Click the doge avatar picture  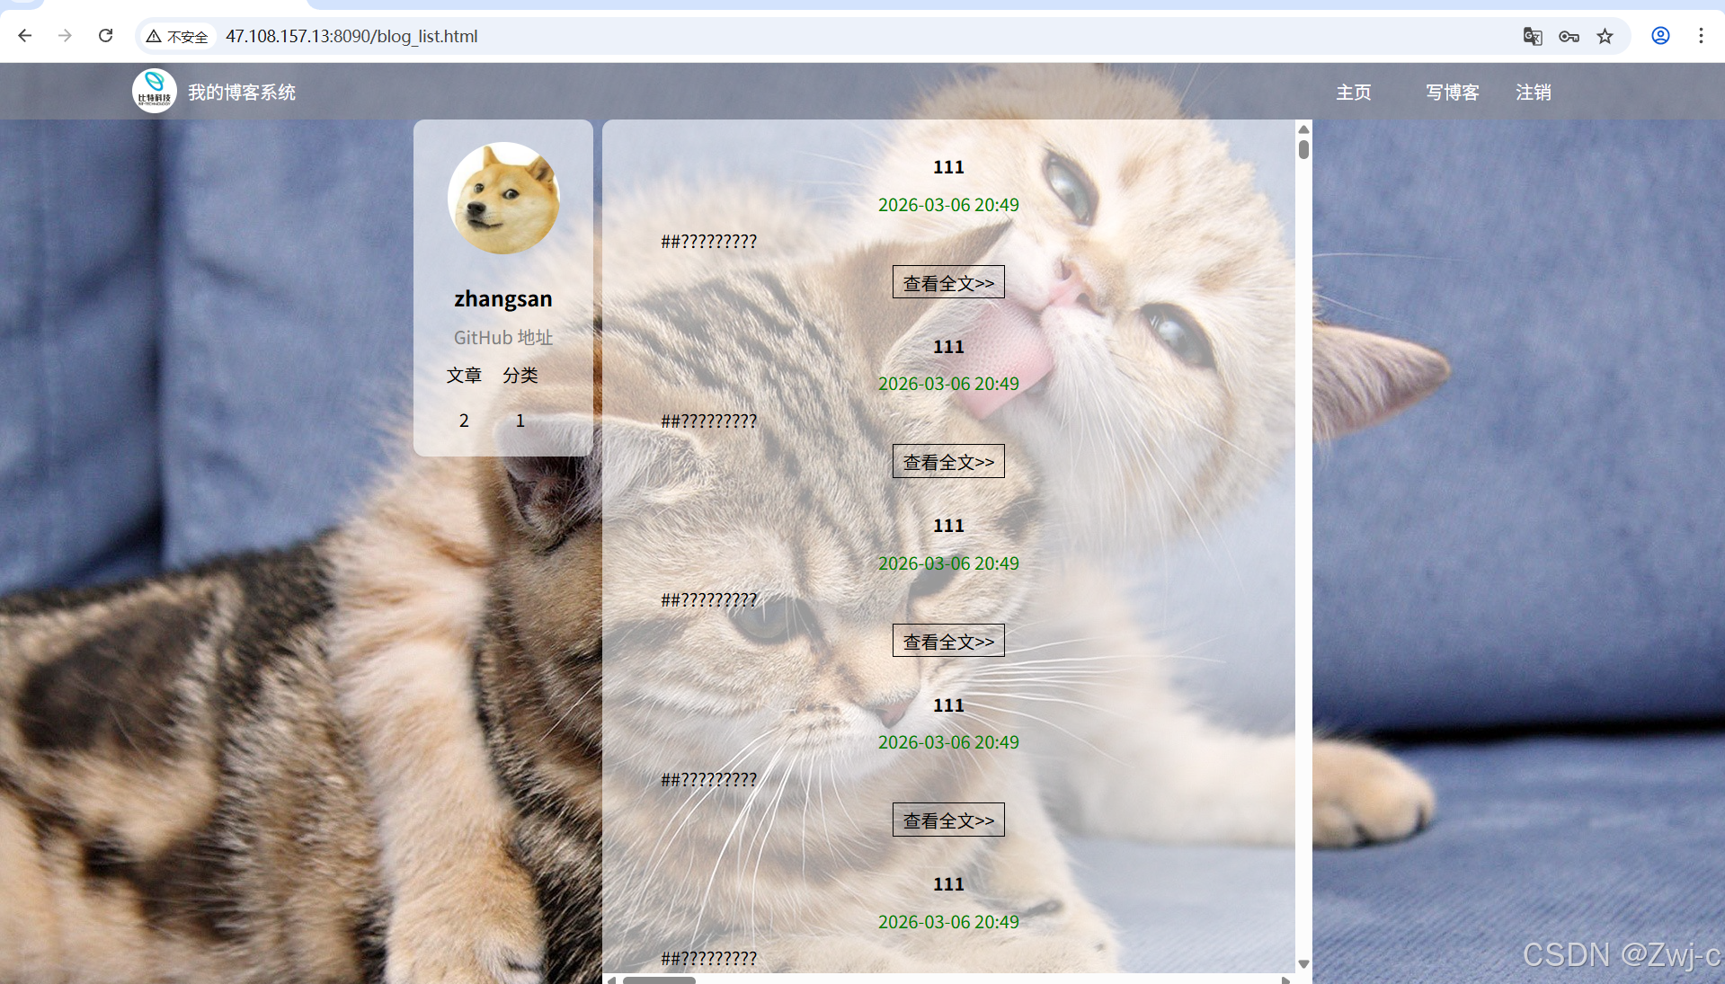503,198
